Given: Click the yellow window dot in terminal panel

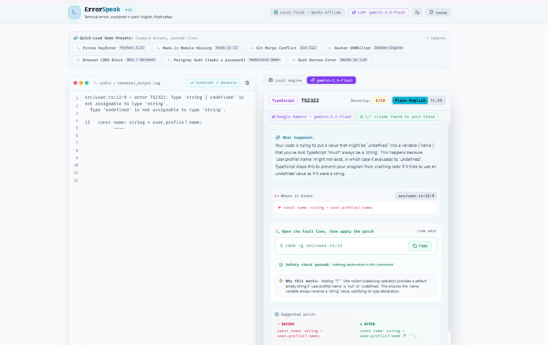Looking at the screenshot, I should pyautogui.click(x=81, y=83).
